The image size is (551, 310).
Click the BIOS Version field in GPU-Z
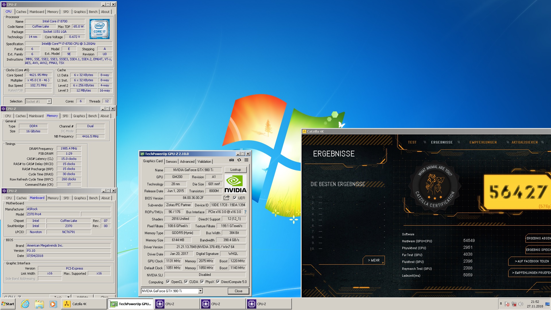click(x=193, y=198)
